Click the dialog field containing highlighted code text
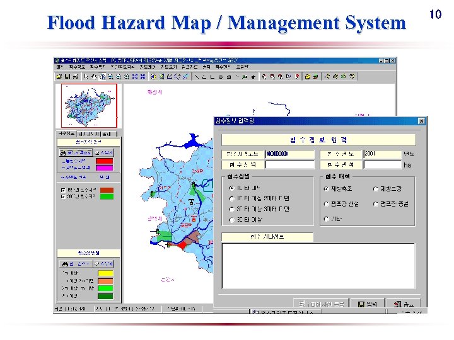This screenshot has height=340, width=454. [x=290, y=154]
